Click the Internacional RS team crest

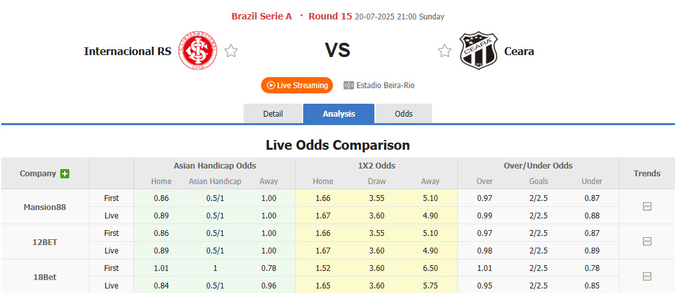click(199, 51)
